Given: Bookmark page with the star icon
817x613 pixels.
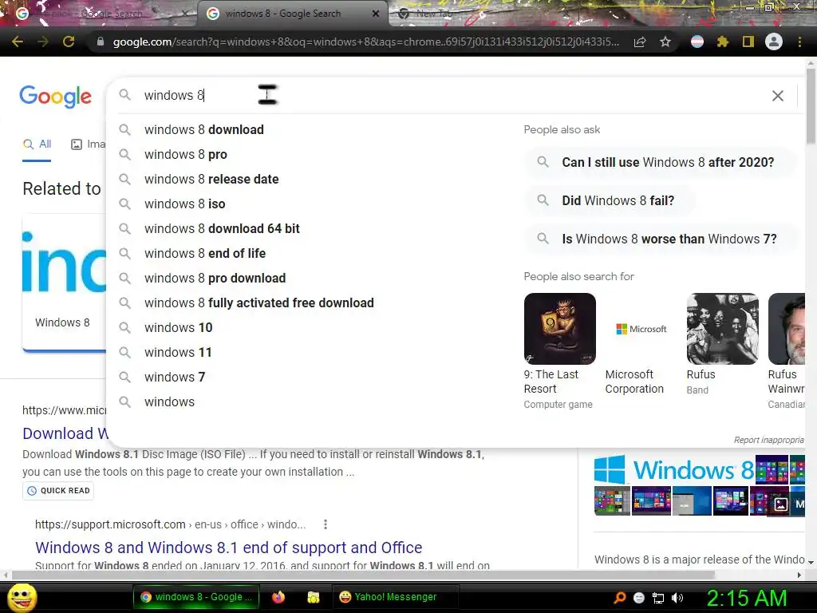Looking at the screenshot, I should click(665, 42).
